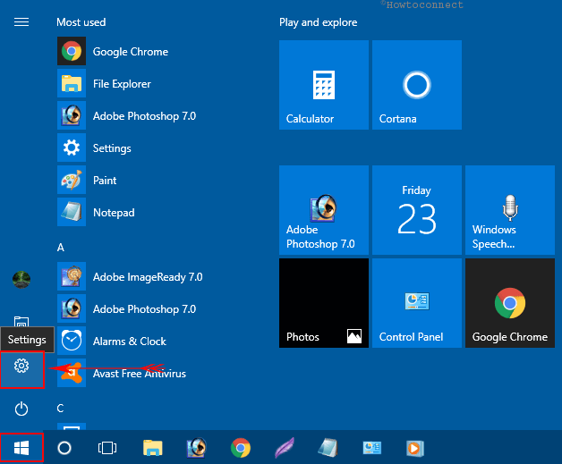Open File Explorer on the taskbar

[153, 448]
